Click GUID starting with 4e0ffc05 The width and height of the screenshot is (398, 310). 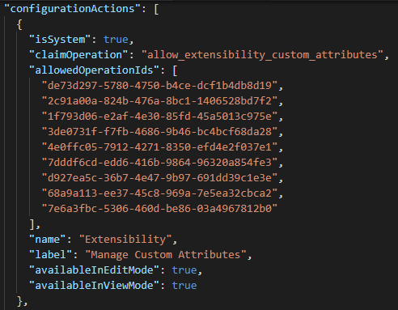[159, 147]
